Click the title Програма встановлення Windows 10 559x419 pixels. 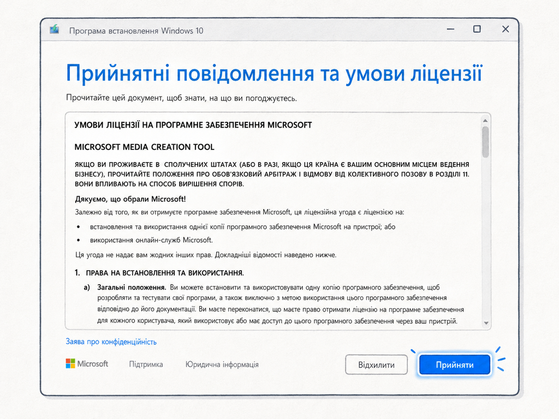tap(136, 31)
